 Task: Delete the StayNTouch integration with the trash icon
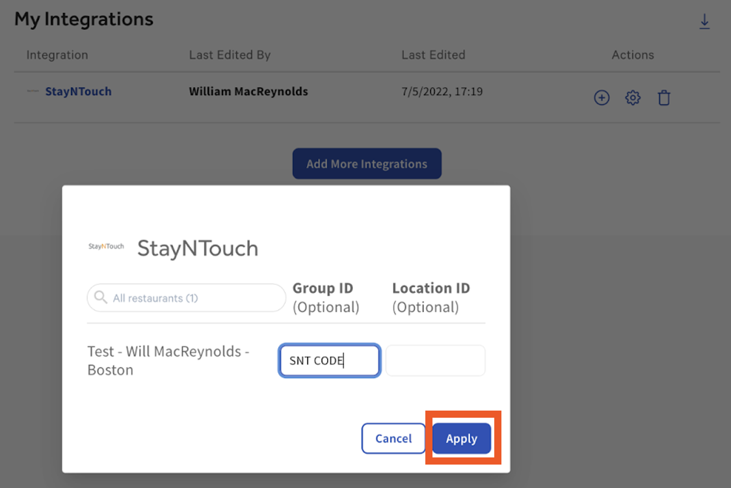664,97
